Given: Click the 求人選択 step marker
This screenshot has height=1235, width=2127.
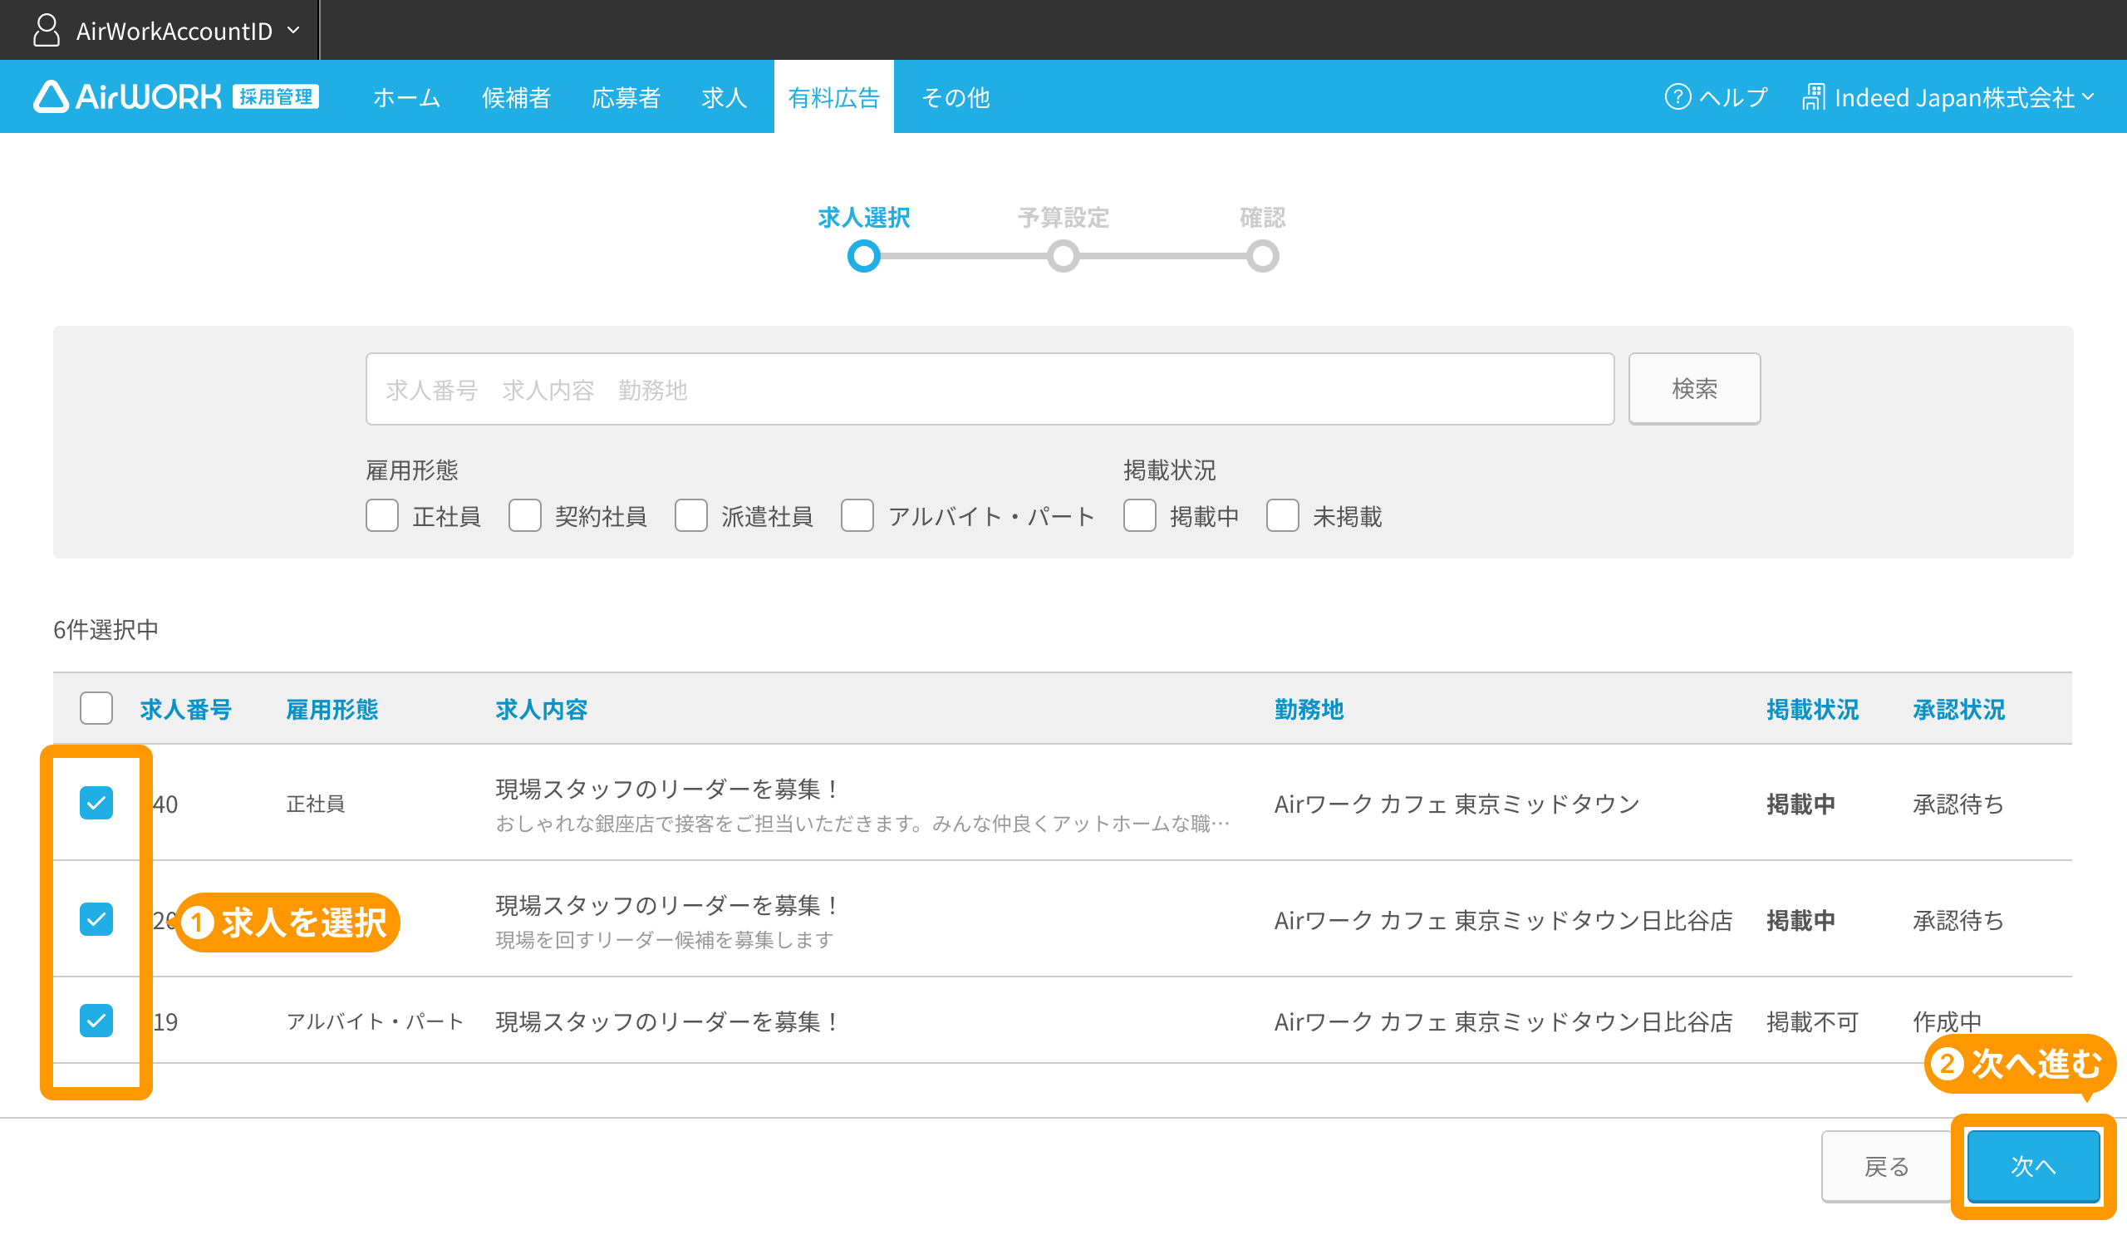Looking at the screenshot, I should (863, 256).
